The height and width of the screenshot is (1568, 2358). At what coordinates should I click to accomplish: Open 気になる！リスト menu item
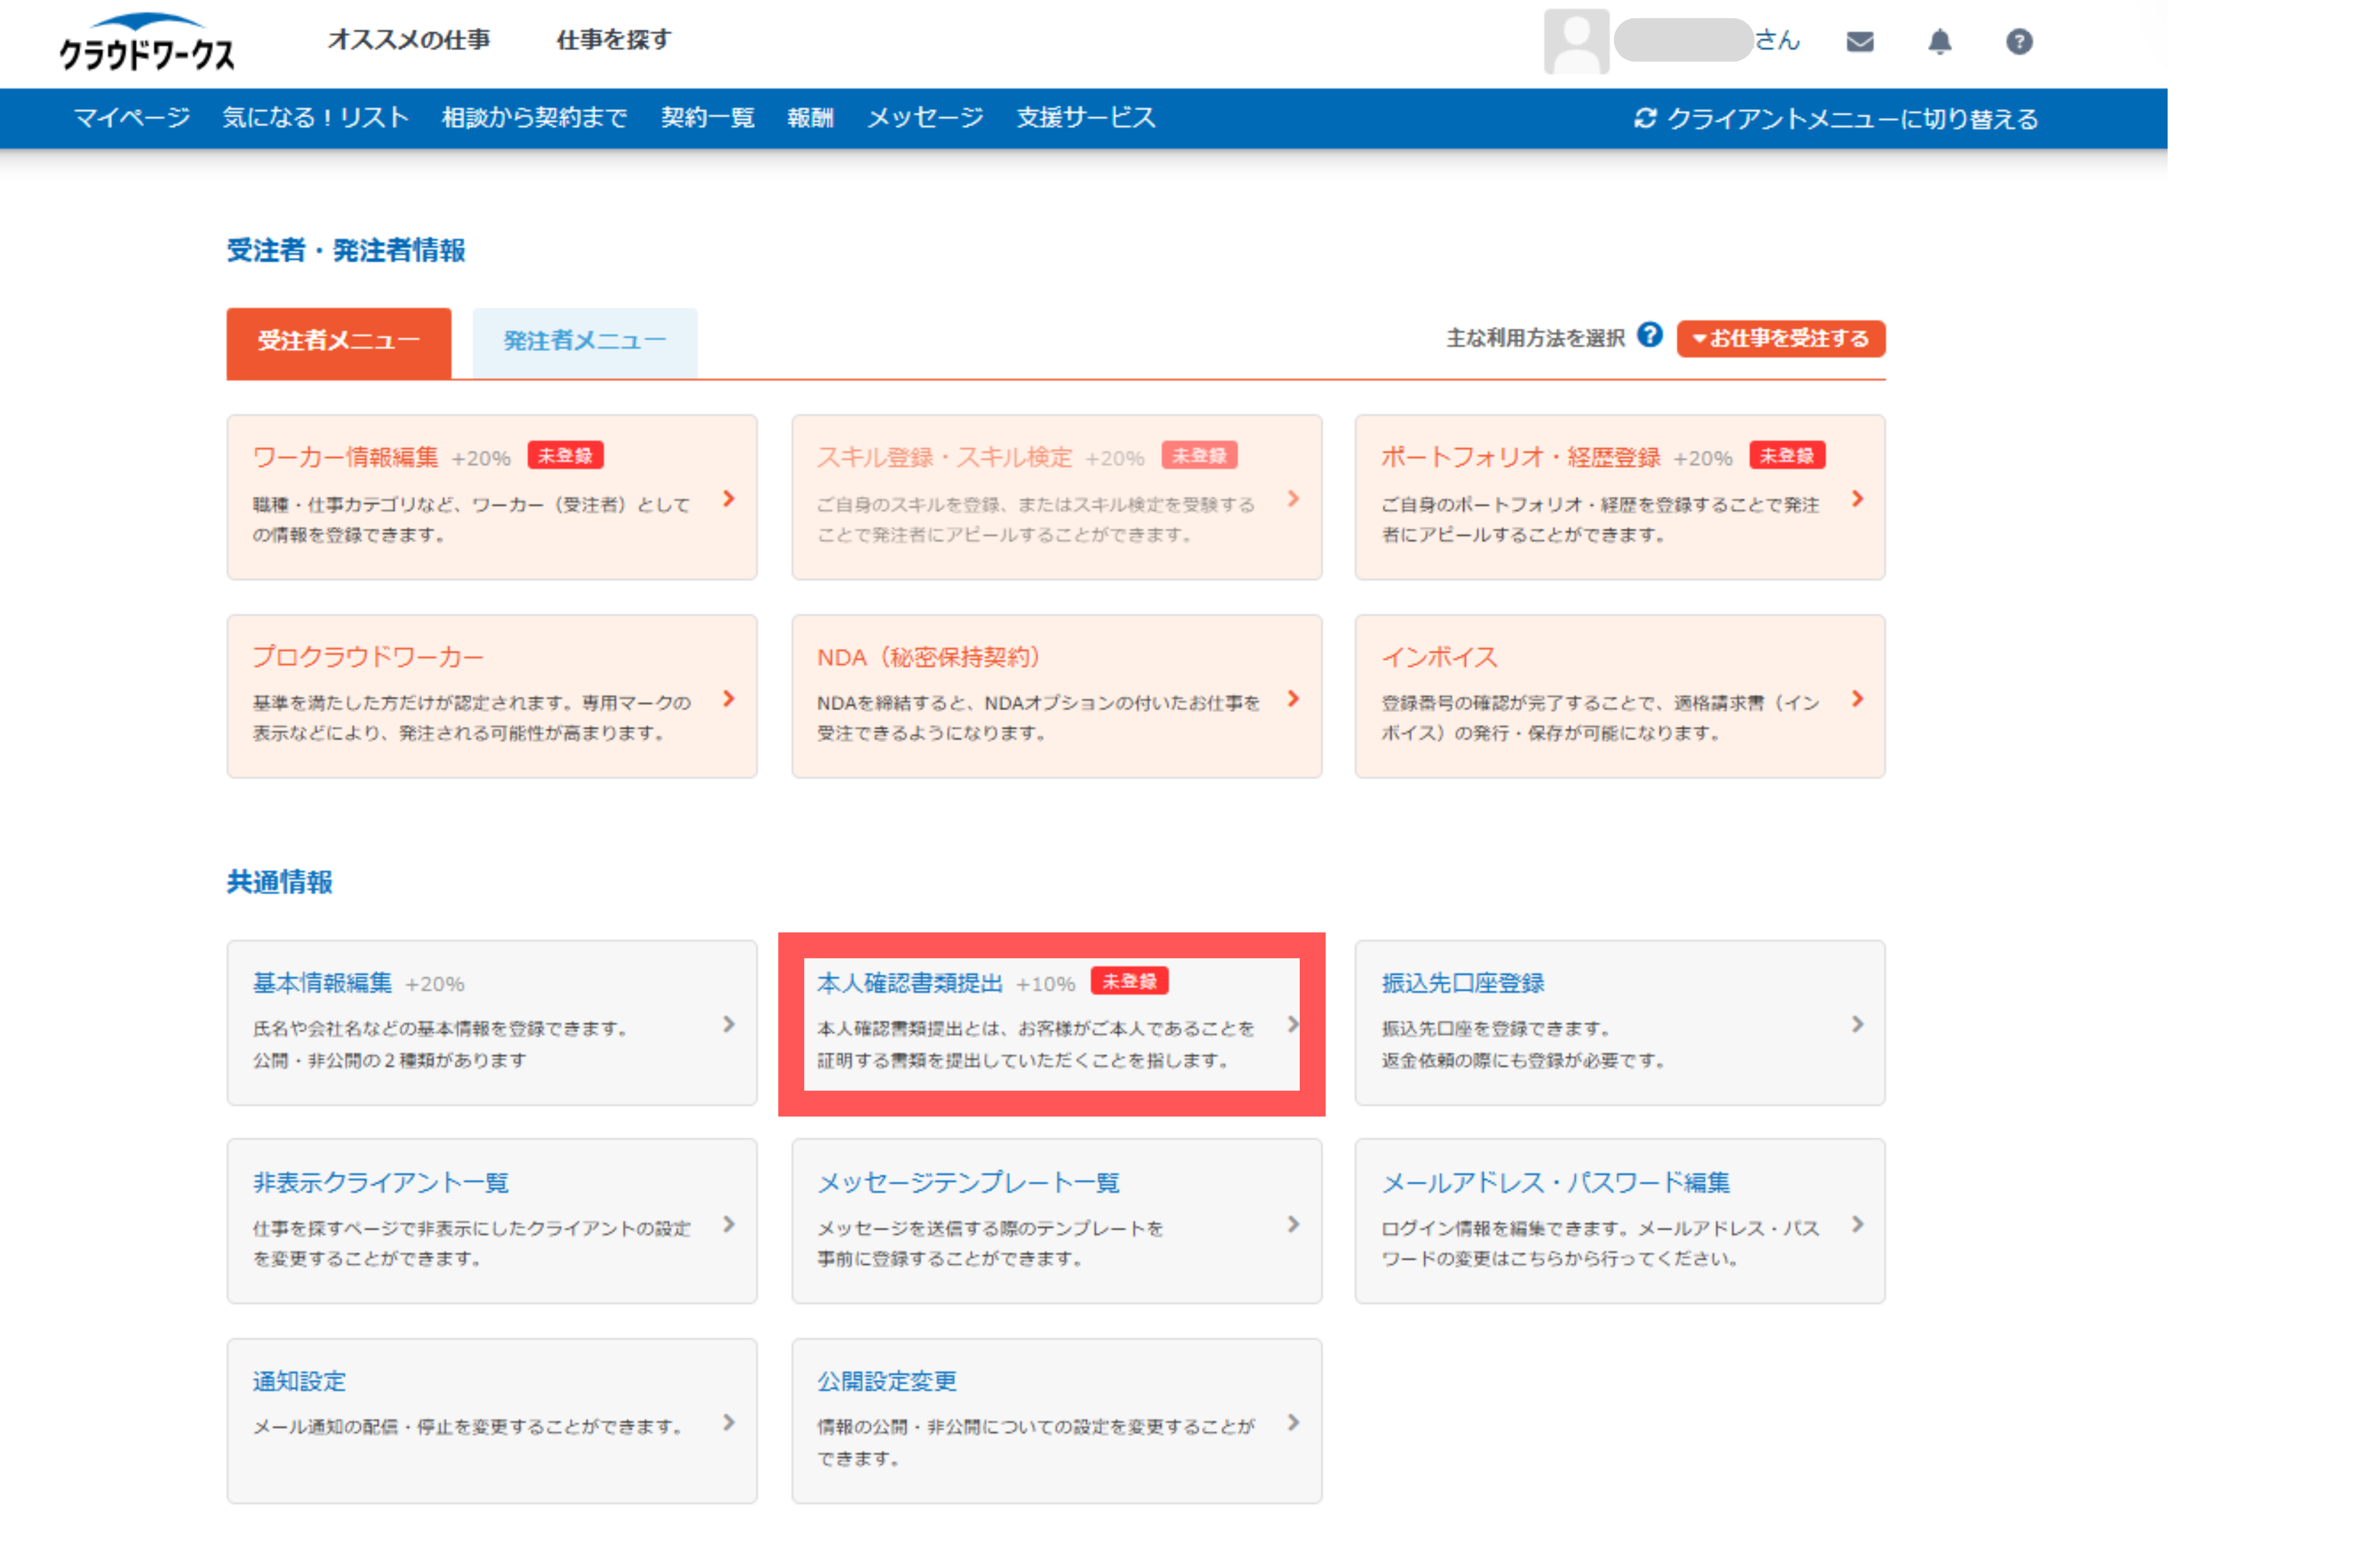(x=316, y=118)
